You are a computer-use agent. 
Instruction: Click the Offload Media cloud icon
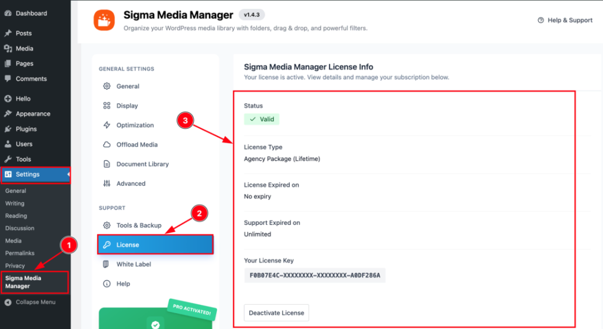pos(107,145)
